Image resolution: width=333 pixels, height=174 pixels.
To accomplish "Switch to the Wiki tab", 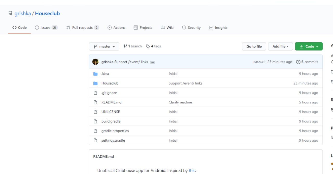I will pyautogui.click(x=167, y=27).
